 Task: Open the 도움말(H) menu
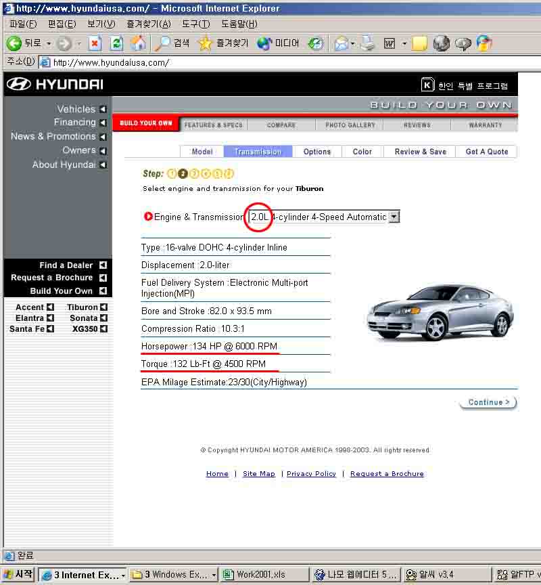[x=239, y=24]
